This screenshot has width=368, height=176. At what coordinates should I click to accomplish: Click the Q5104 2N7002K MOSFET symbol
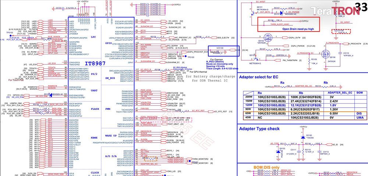coord(326,54)
